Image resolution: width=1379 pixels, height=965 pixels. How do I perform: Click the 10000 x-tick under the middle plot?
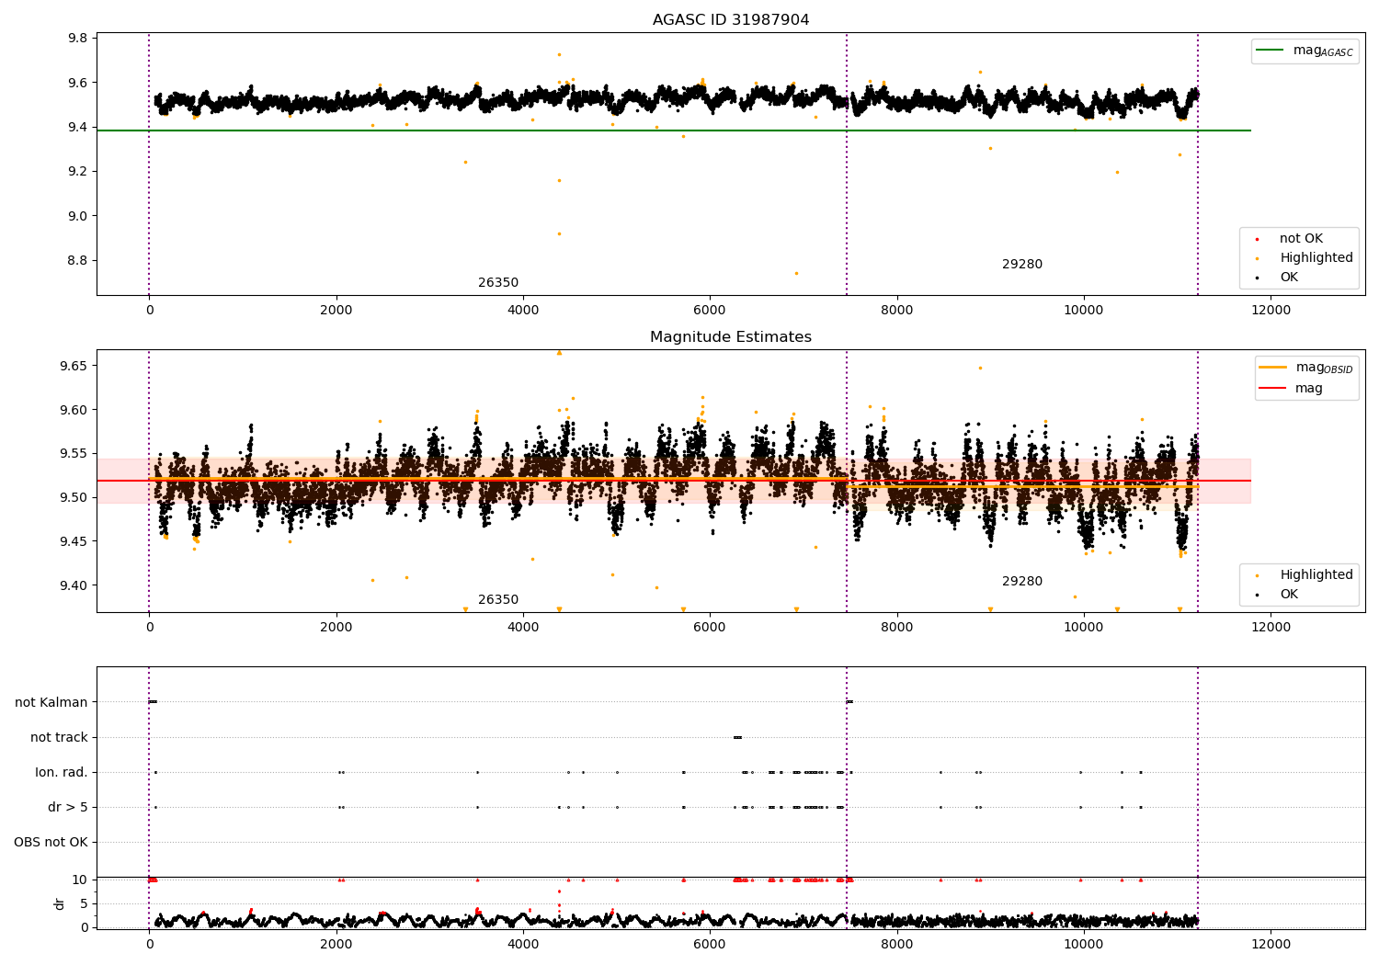(x=1084, y=628)
